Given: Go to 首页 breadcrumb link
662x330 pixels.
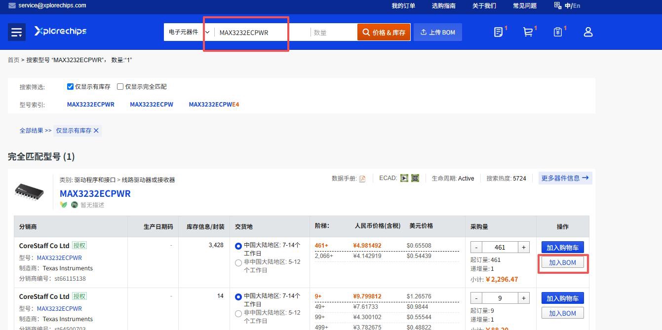Looking at the screenshot, I should [x=13, y=60].
